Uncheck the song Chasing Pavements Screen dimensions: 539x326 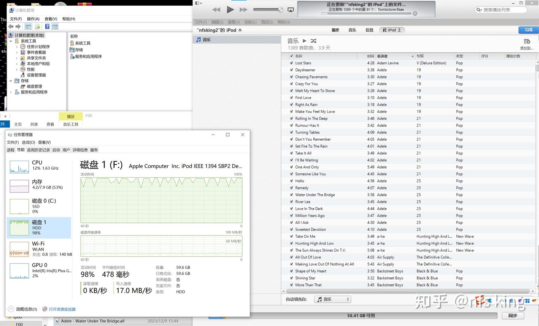(292, 77)
